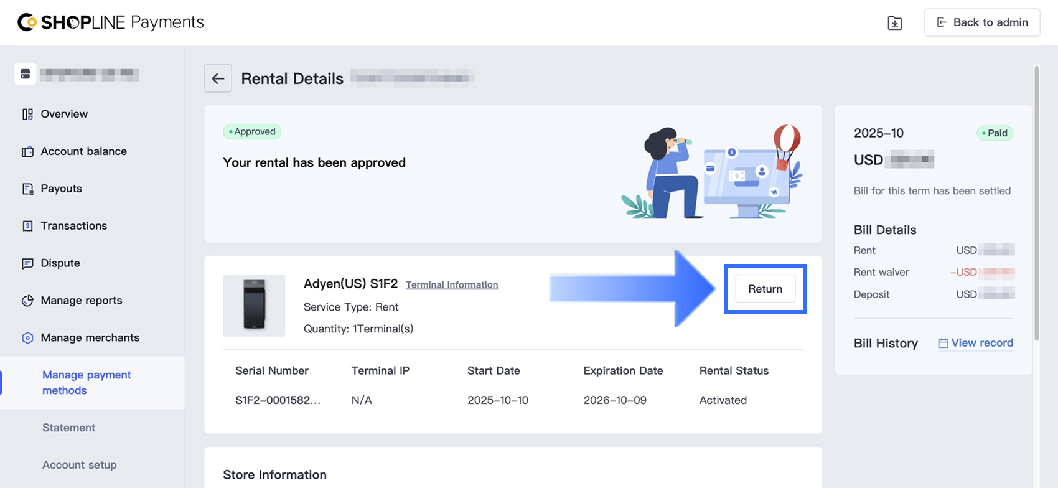Click the Dispute chat icon
The width and height of the screenshot is (1058, 488).
point(27,263)
